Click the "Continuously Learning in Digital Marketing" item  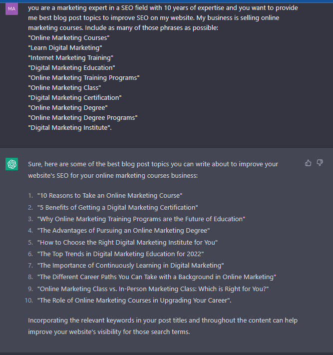click(x=130, y=265)
